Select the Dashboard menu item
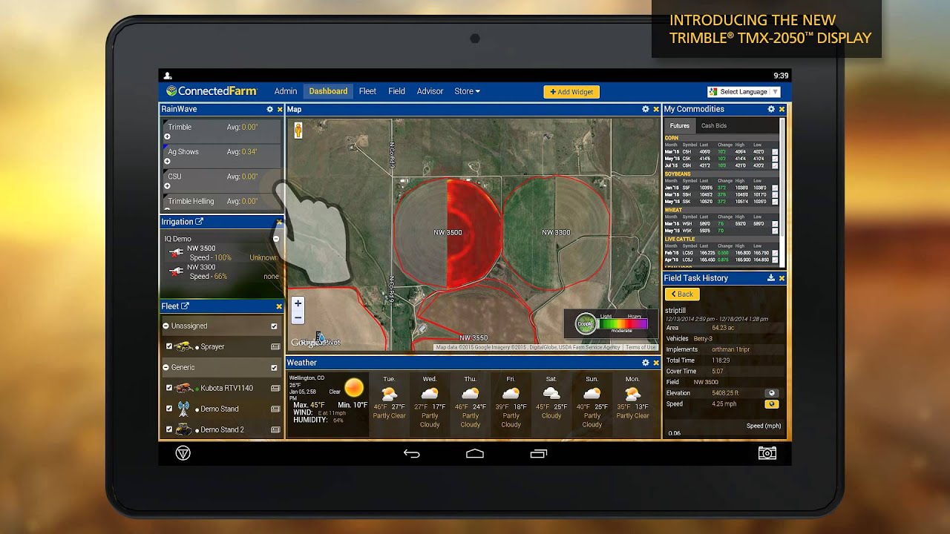Image resolution: width=950 pixels, height=534 pixels. click(x=328, y=91)
